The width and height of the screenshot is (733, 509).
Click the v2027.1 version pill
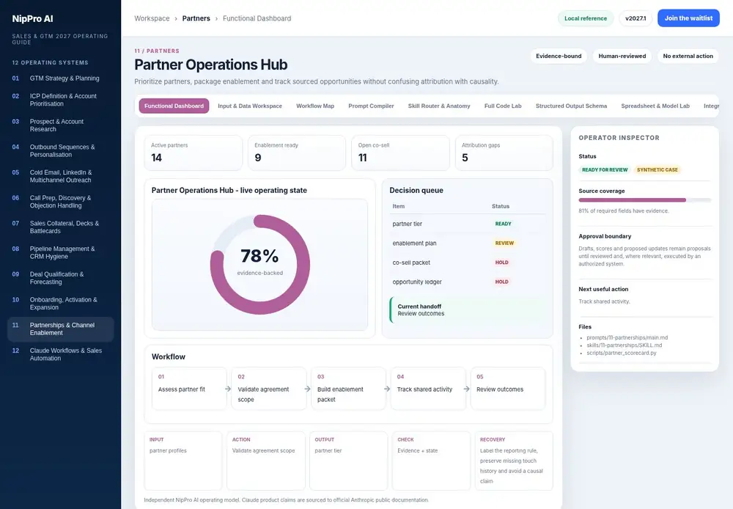click(x=636, y=18)
